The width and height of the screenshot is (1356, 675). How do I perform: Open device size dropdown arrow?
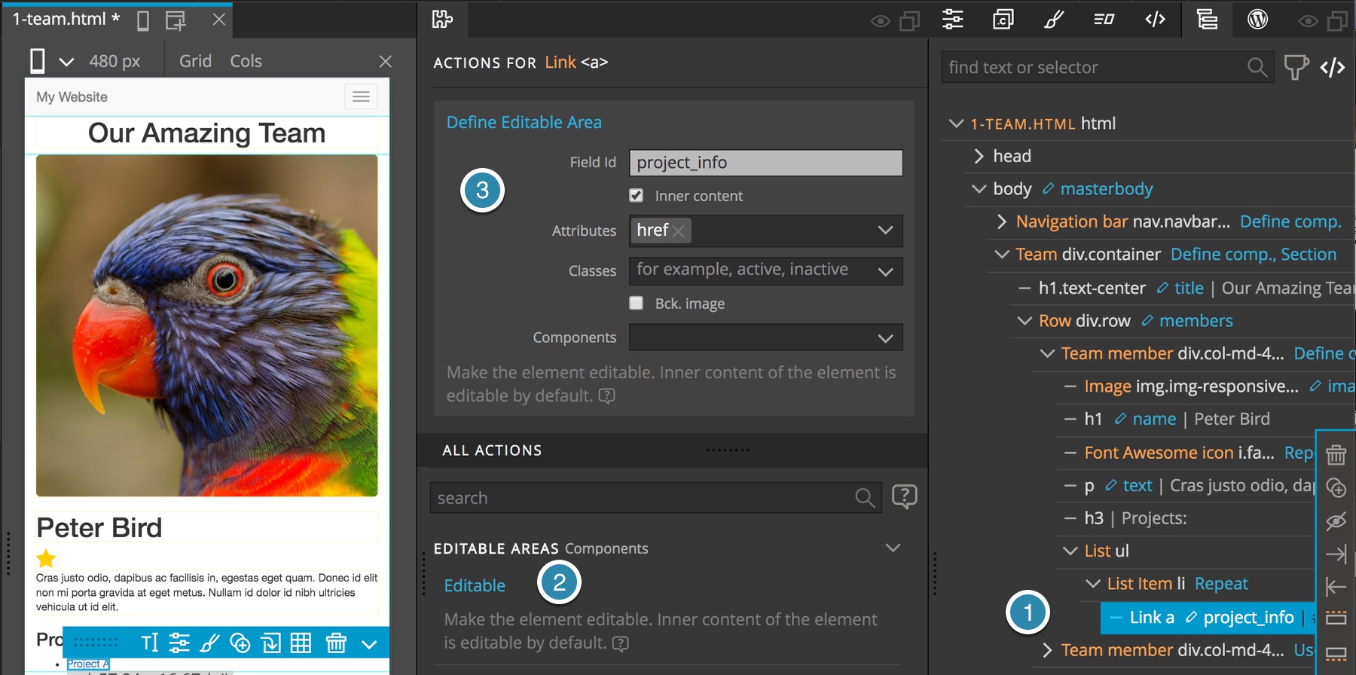coord(66,61)
